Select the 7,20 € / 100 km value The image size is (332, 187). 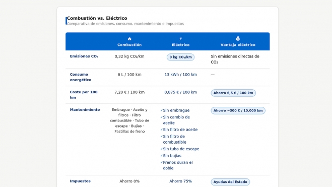pos(129,92)
